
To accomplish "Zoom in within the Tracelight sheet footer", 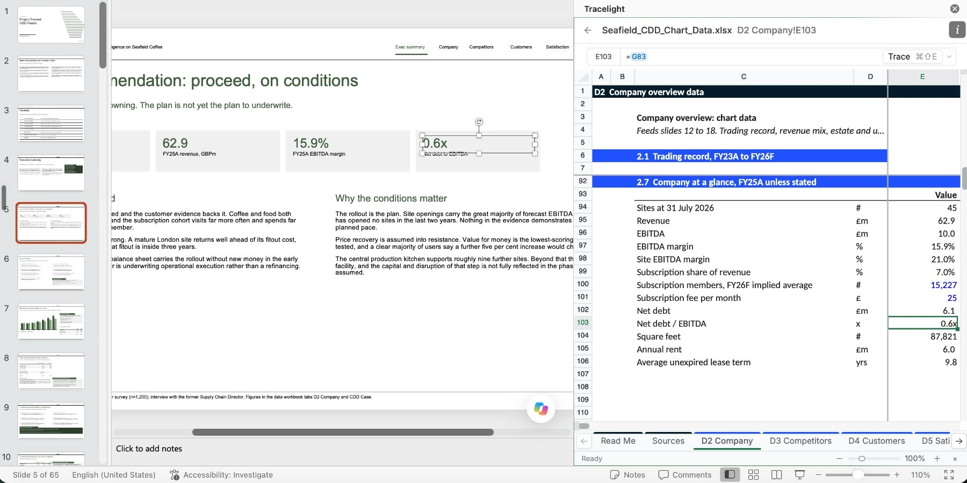I will (937, 458).
